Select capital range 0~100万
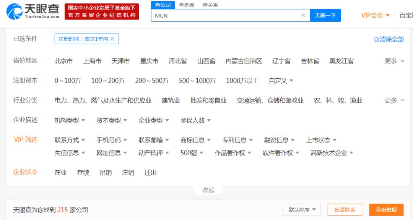Viewport: 413px width, 220px height. coord(68,81)
